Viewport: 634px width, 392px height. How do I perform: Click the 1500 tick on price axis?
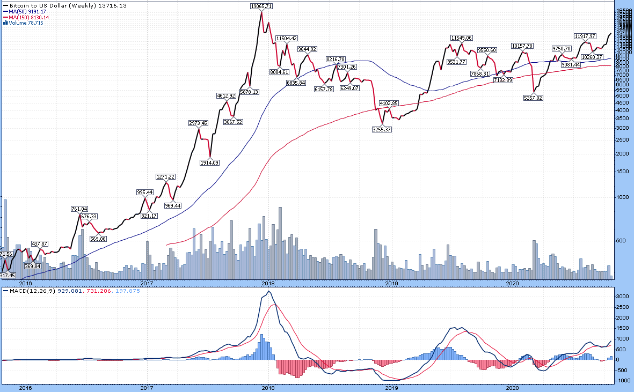point(623,172)
